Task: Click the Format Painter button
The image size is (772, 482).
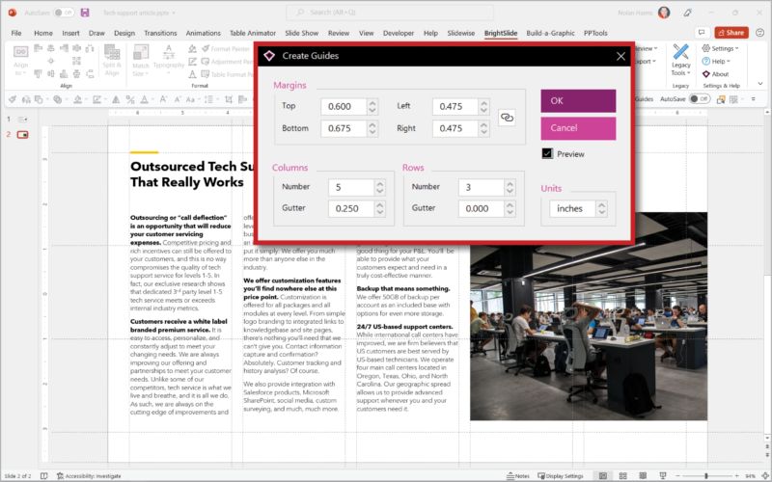Action: point(225,48)
